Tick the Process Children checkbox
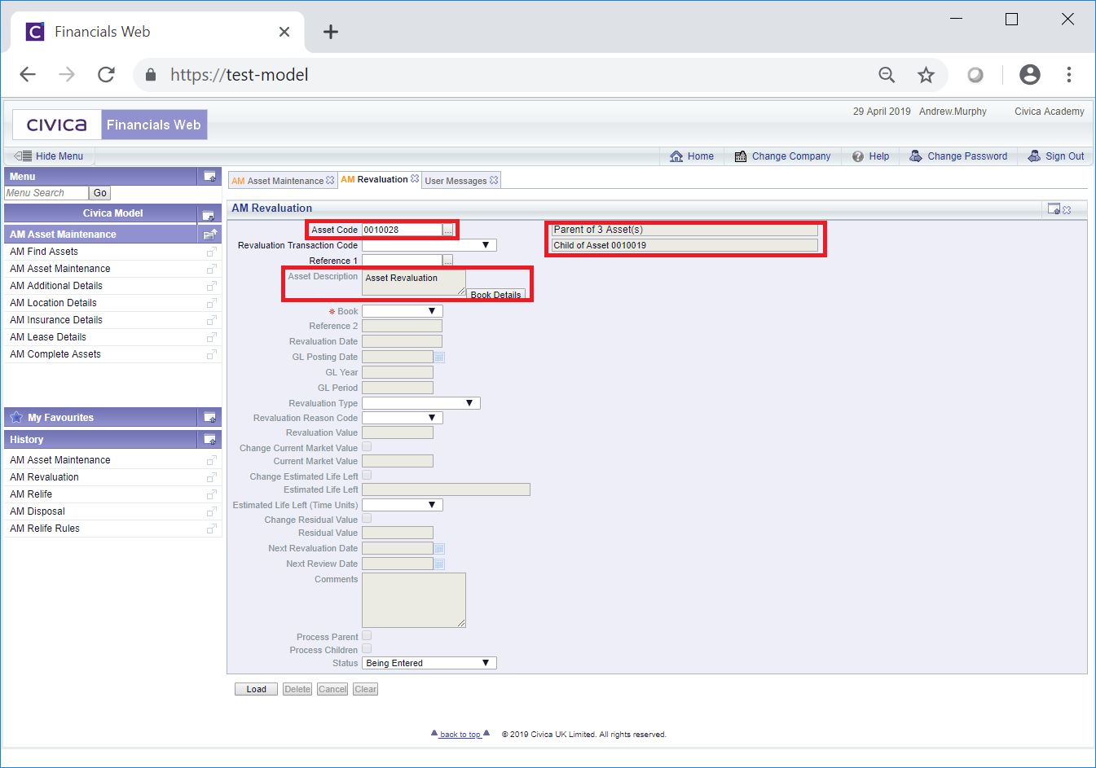Viewport: 1096px width, 768px height. [367, 648]
